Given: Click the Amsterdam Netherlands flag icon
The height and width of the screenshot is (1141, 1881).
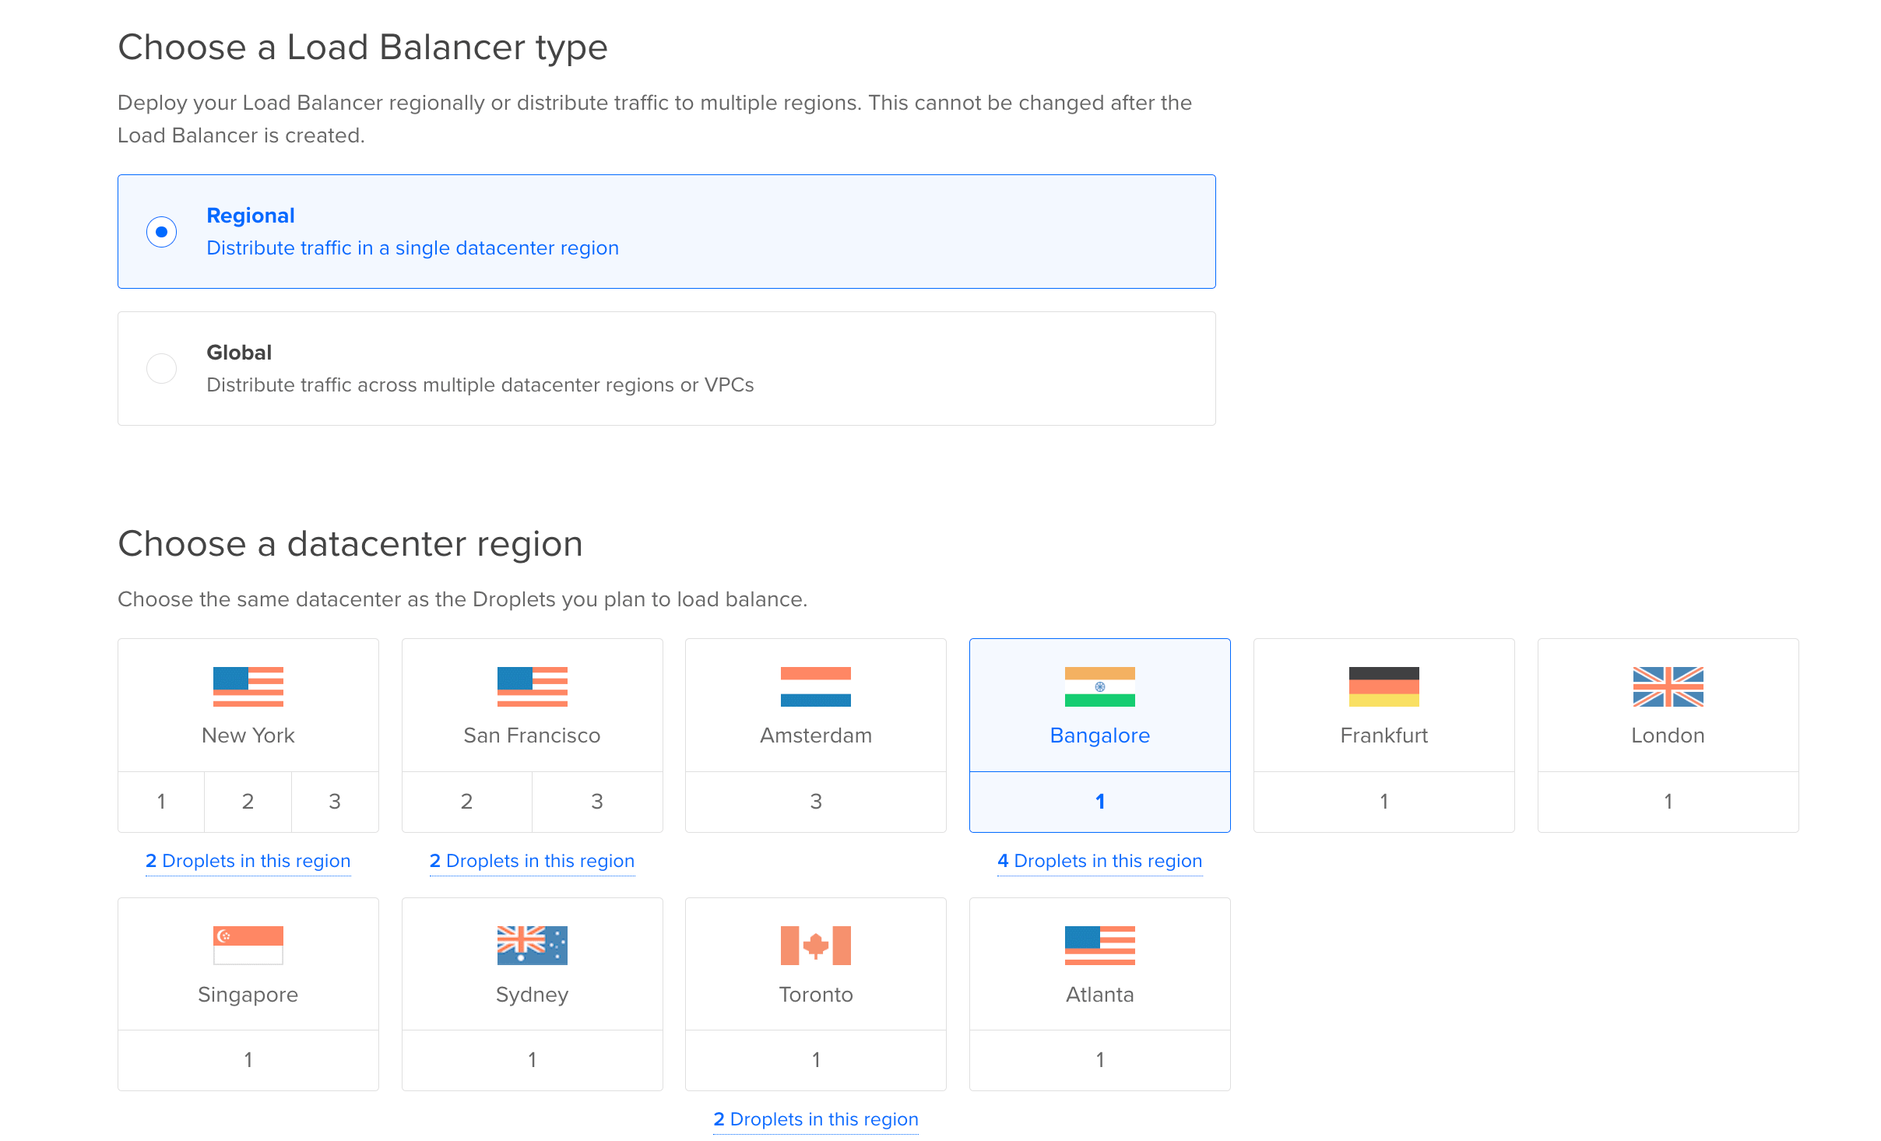Looking at the screenshot, I should [x=815, y=686].
